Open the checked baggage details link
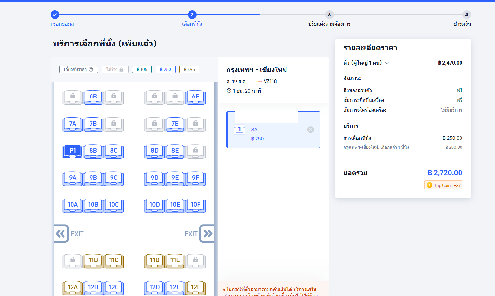The width and height of the screenshot is (495, 296). [365, 110]
